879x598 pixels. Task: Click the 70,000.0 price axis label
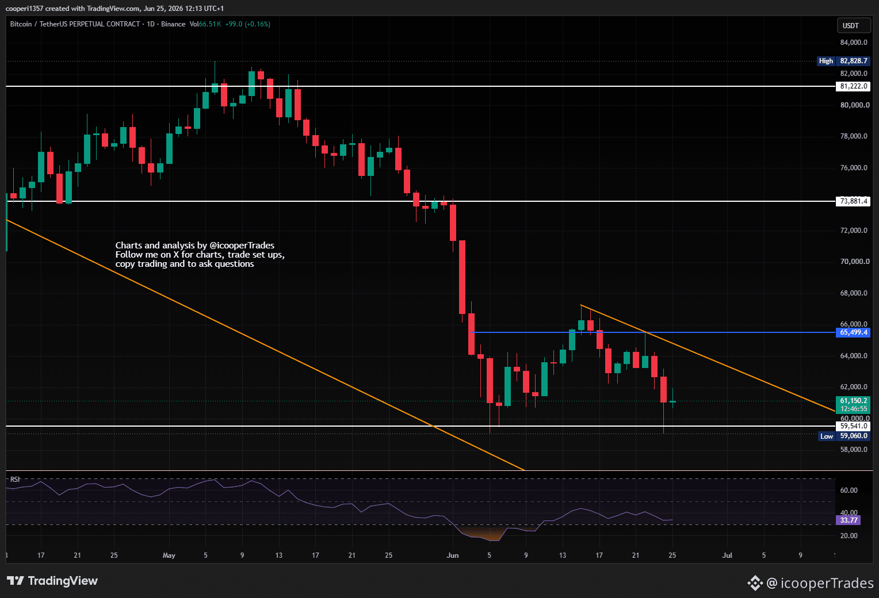point(854,262)
